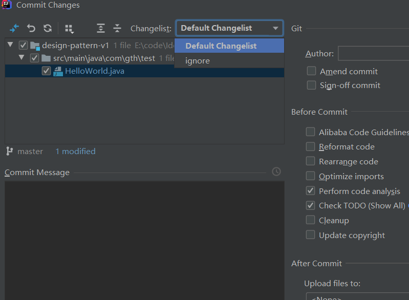The height and width of the screenshot is (300, 409).
Task: Select ignore changelist option
Action: [x=229, y=61]
